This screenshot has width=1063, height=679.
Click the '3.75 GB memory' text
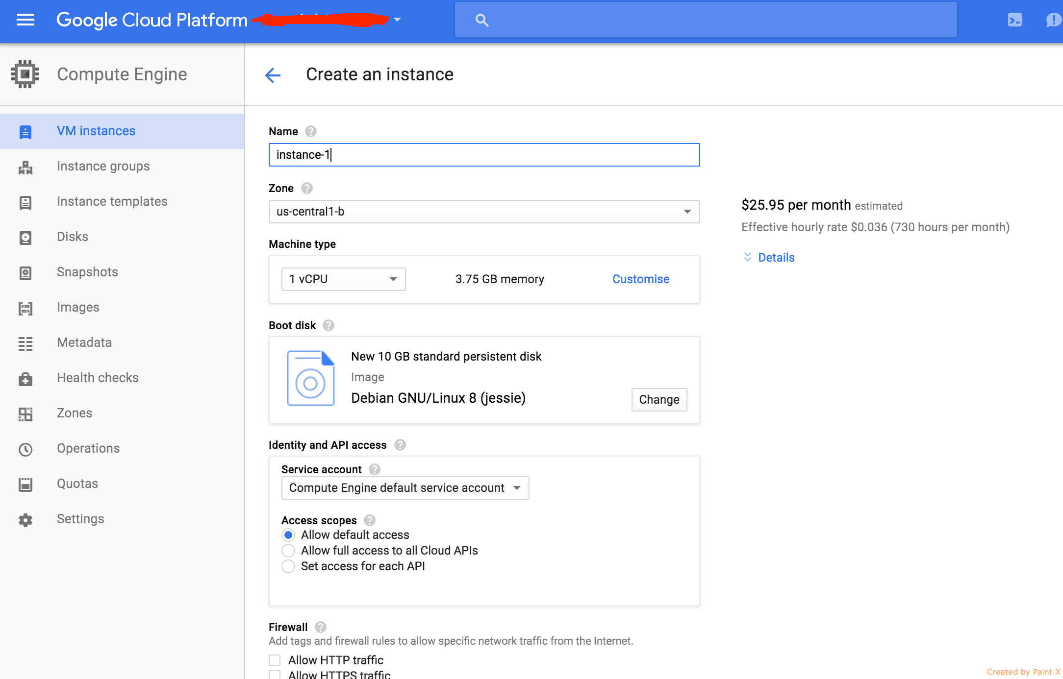(500, 279)
